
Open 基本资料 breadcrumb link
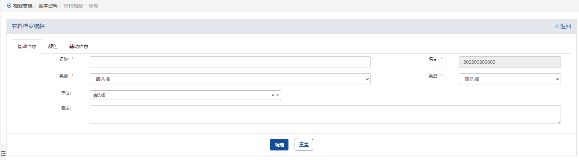[48, 6]
